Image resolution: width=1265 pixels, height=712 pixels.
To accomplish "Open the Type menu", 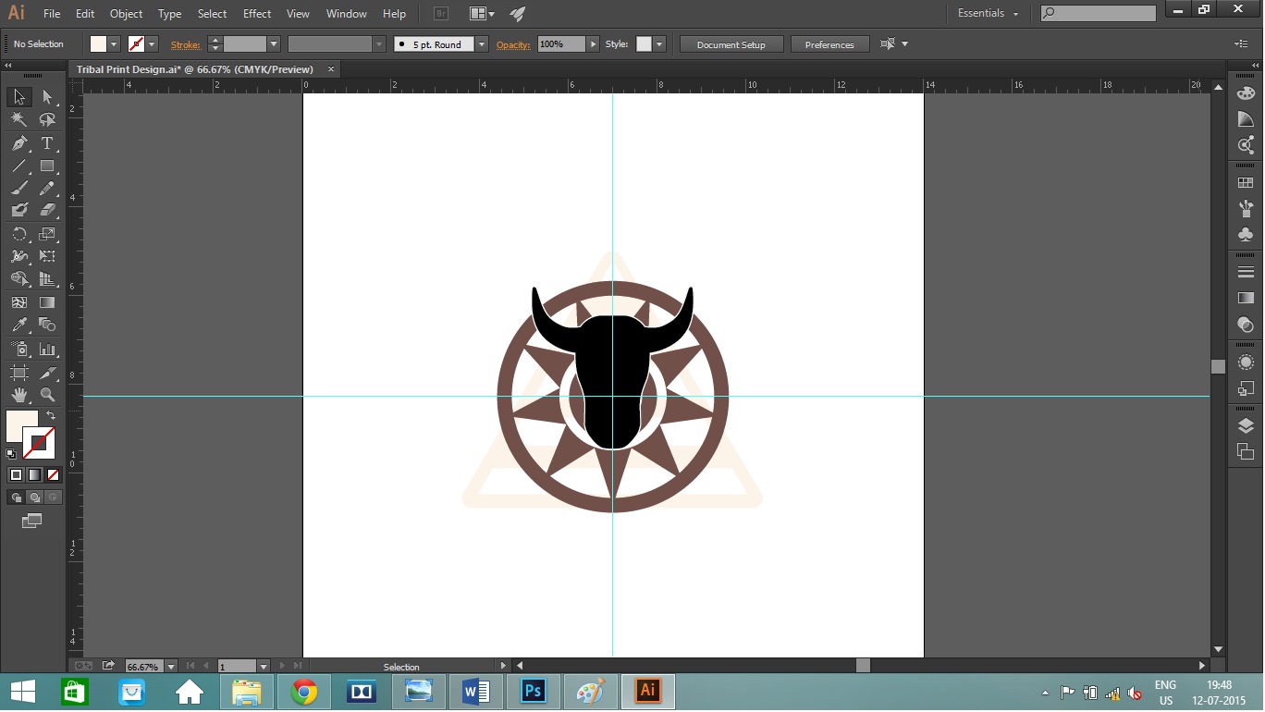I will pos(169,14).
